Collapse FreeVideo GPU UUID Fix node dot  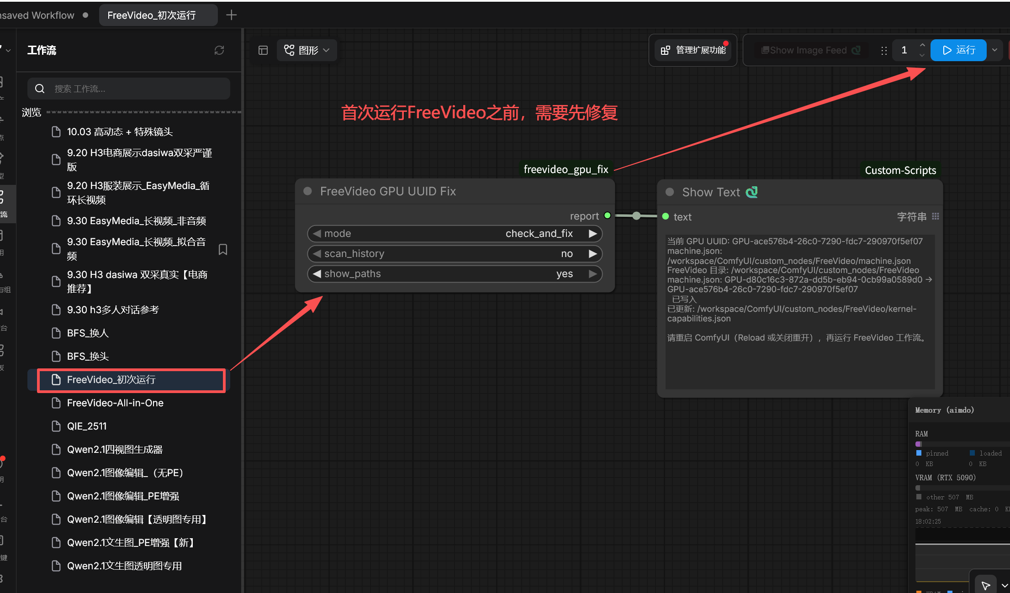[308, 191]
